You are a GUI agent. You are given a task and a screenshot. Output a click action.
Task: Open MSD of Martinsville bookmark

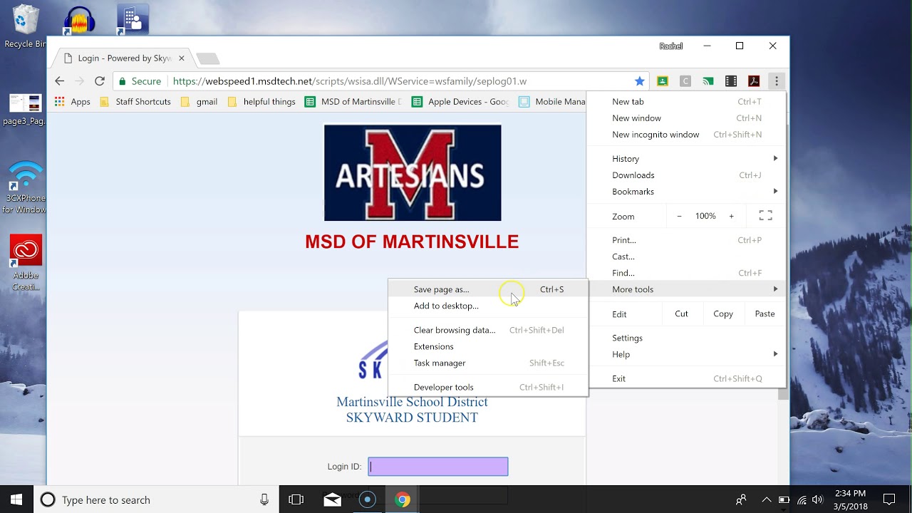point(353,102)
